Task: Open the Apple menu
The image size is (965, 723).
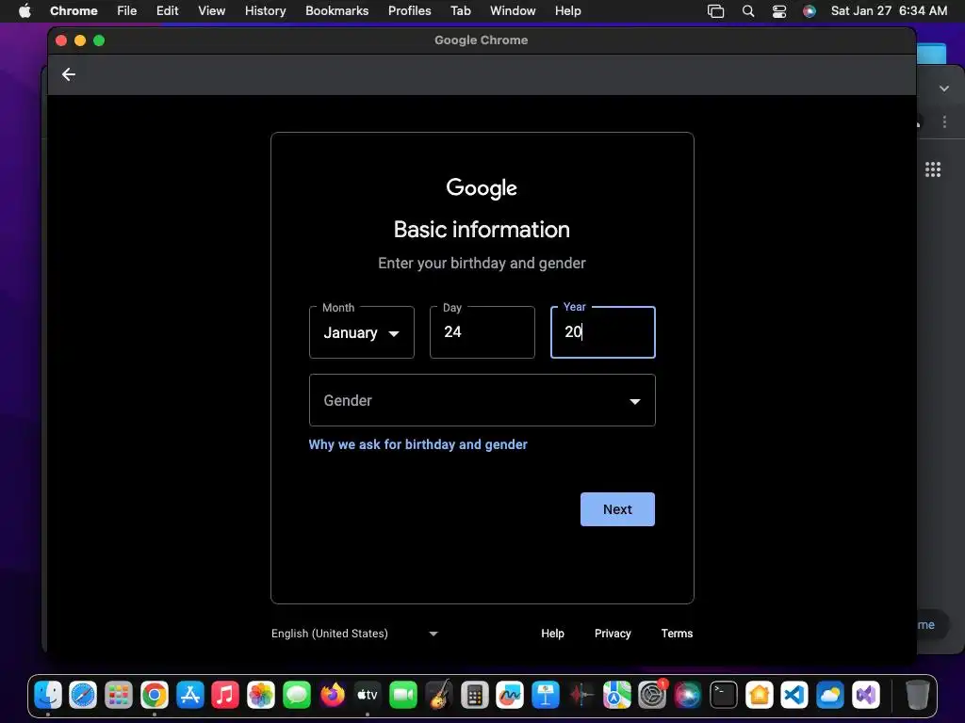Action: pyautogui.click(x=25, y=11)
